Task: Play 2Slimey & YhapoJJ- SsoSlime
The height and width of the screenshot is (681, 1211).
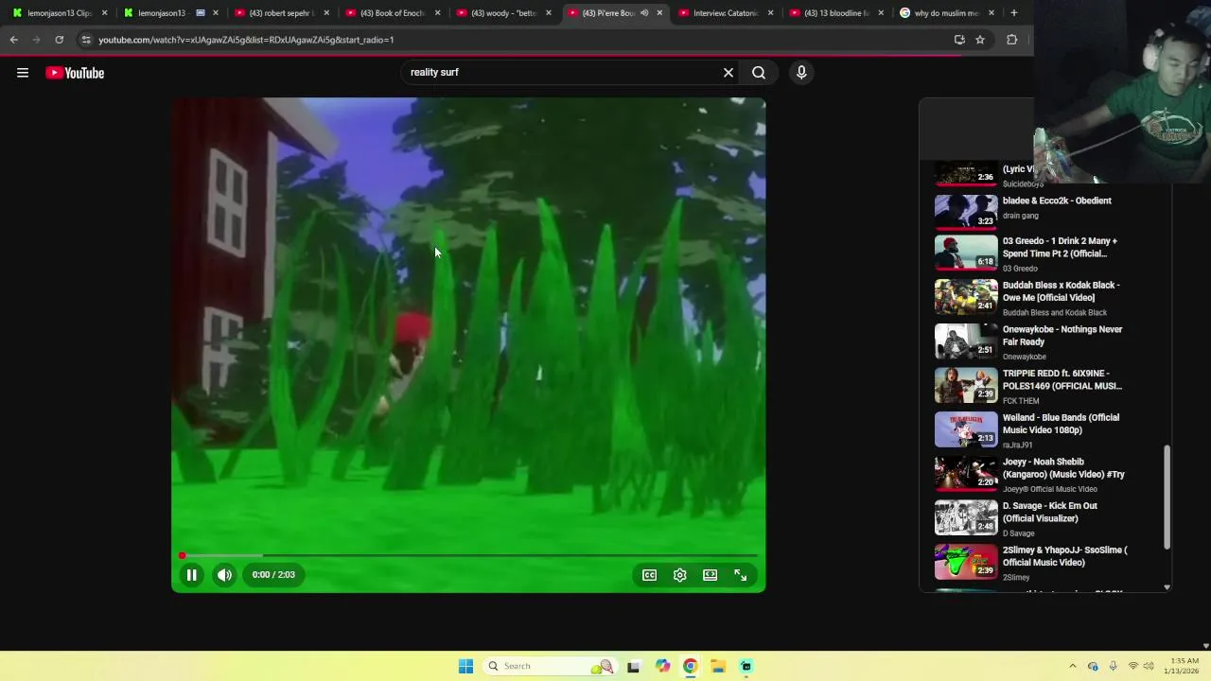Action: (1065, 556)
